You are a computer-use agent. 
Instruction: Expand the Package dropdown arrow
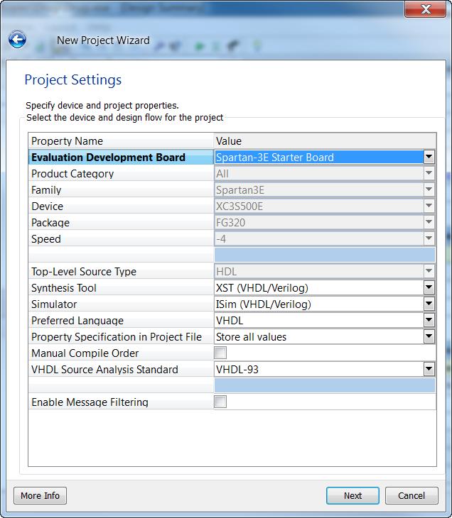pos(429,222)
